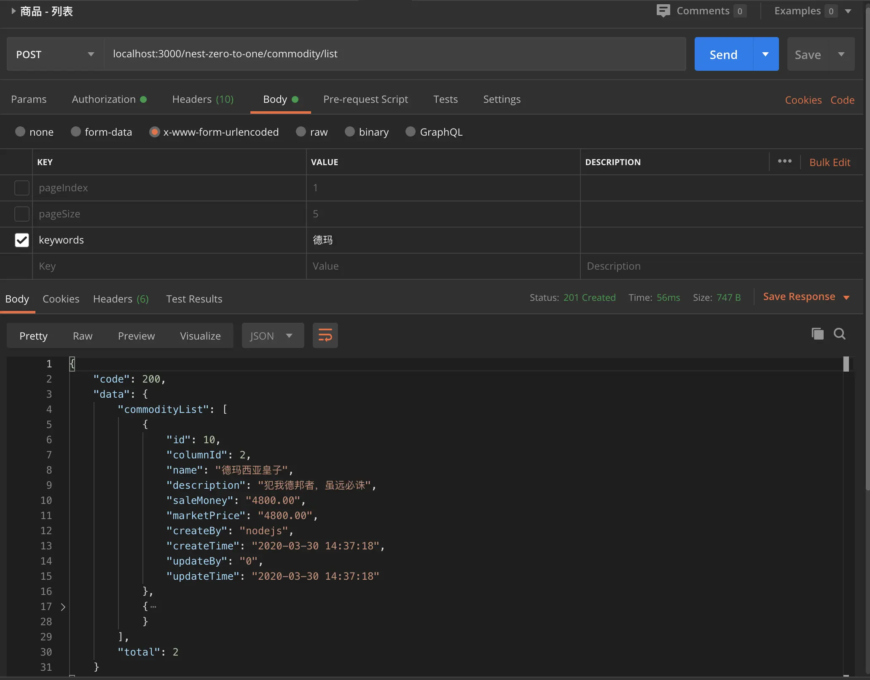Switch to the Headers (10) request tab
The image size is (870, 680).
(203, 99)
